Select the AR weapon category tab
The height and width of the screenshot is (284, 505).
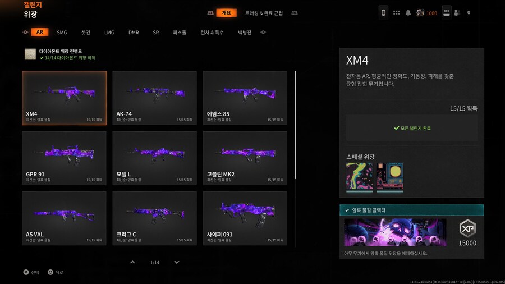click(40, 32)
